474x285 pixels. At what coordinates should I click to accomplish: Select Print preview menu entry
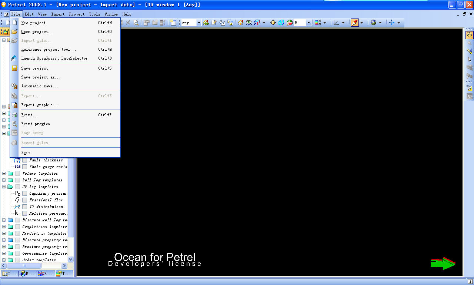coord(65,124)
